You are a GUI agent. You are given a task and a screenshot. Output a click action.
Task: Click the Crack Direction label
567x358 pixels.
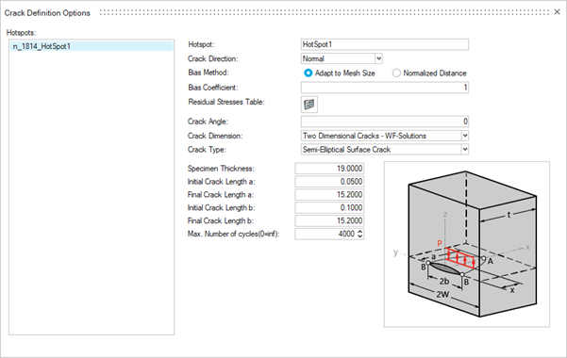(212, 58)
